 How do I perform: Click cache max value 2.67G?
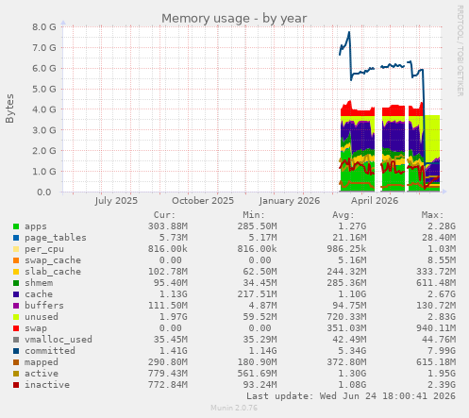pyautogui.click(x=442, y=294)
